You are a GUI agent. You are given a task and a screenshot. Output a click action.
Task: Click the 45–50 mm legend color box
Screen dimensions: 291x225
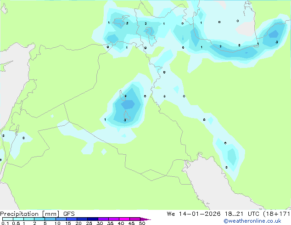(135, 219)
